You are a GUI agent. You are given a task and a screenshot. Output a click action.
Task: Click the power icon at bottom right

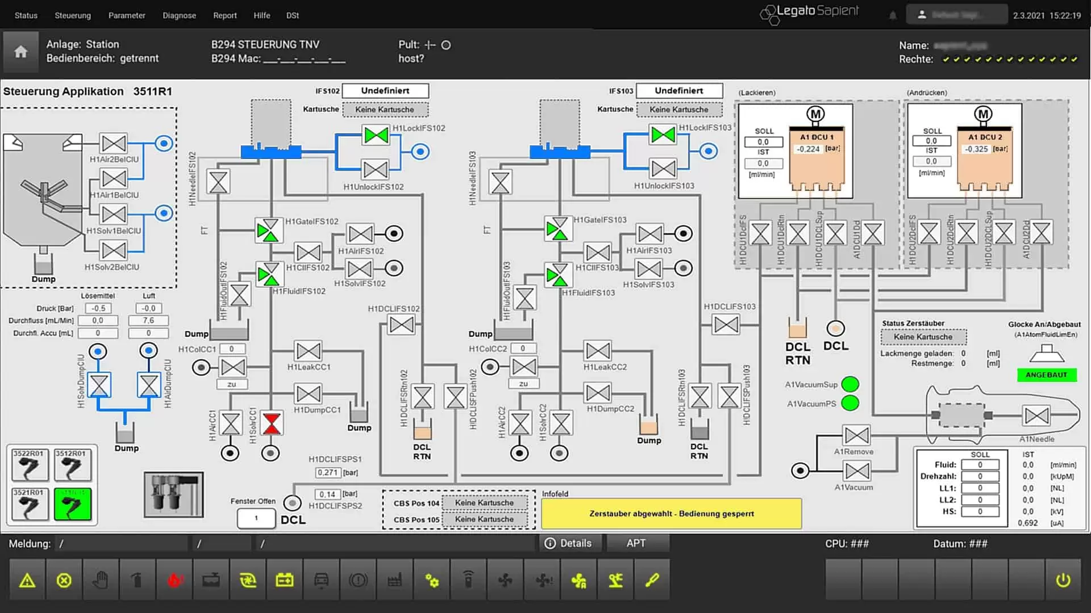pos(1063,580)
